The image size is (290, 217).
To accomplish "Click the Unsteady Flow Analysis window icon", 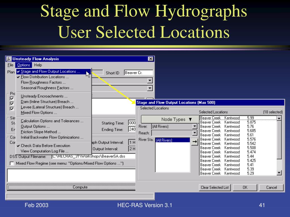I will 9,59.
